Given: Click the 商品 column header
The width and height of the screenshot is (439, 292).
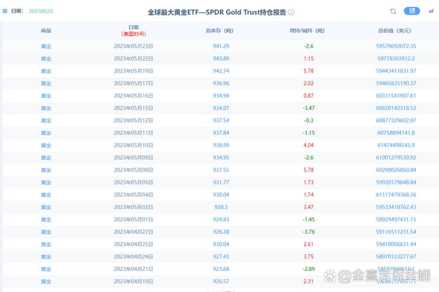Looking at the screenshot, I should pyautogui.click(x=46, y=30).
